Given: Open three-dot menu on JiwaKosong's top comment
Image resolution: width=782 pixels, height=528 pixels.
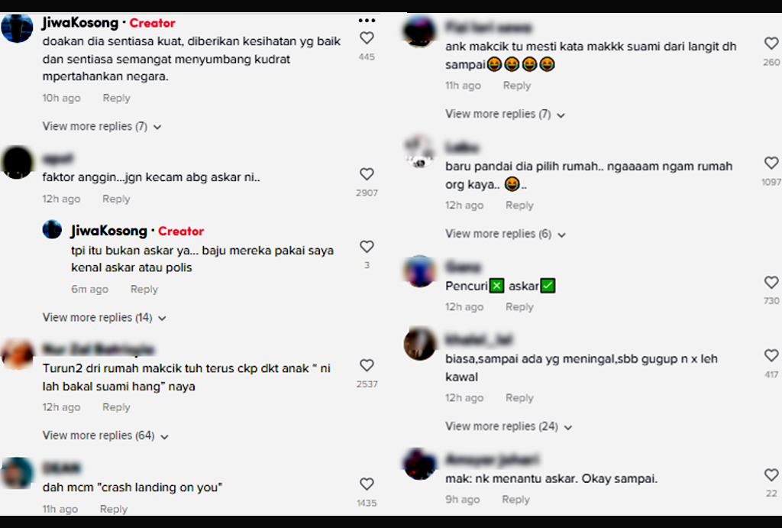Looking at the screenshot, I should point(367,21).
